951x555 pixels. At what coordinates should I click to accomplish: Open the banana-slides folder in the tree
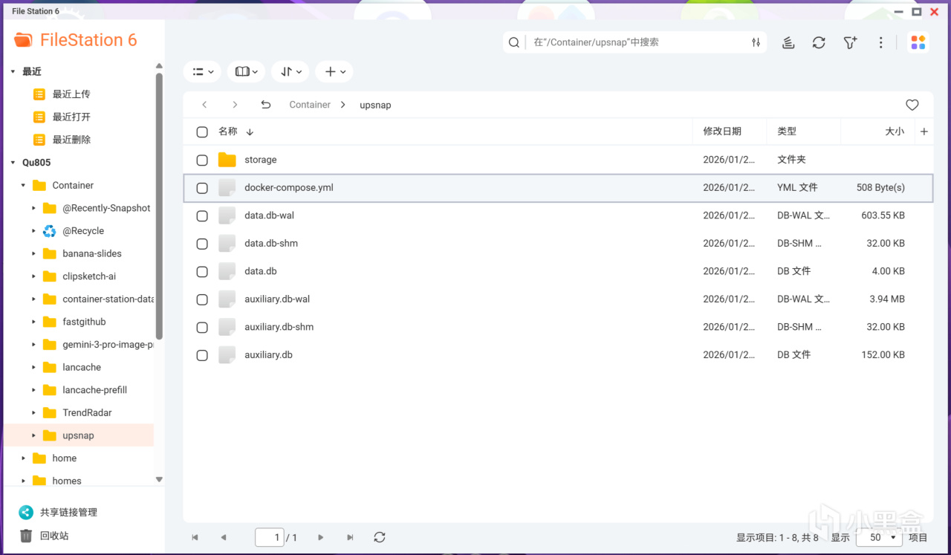92,254
